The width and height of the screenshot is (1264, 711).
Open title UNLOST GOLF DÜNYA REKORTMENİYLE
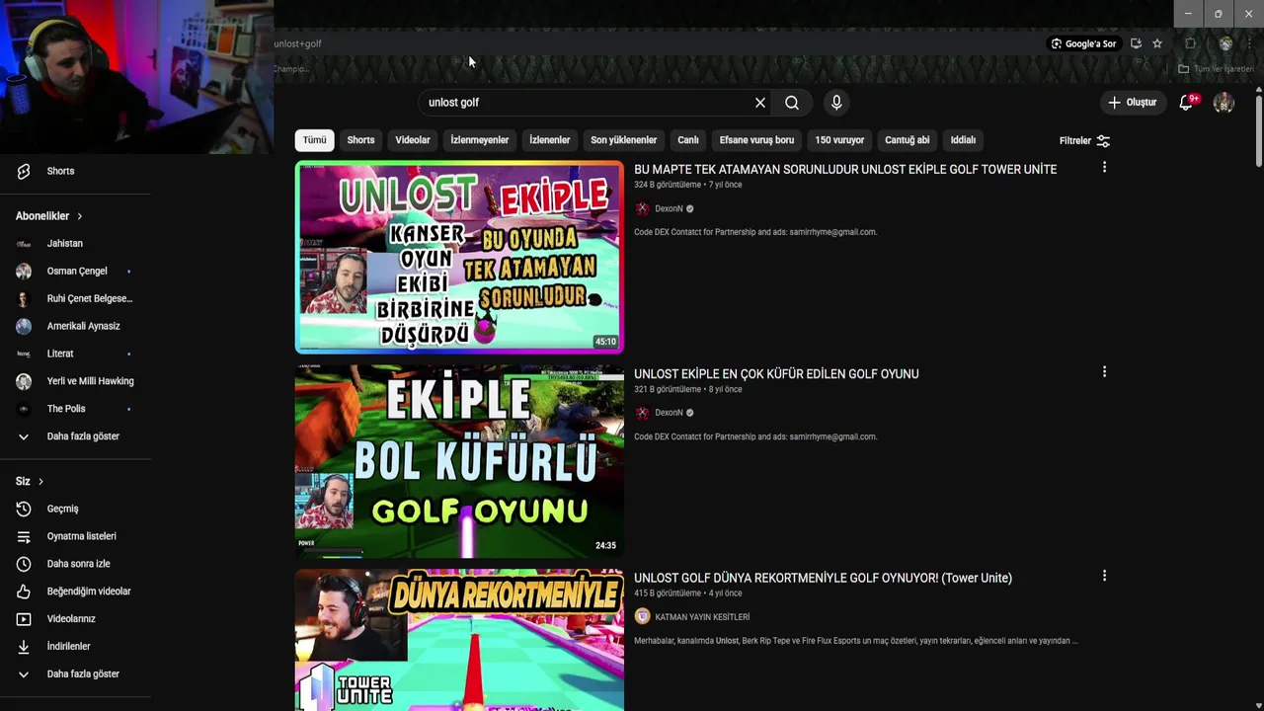coord(823,579)
